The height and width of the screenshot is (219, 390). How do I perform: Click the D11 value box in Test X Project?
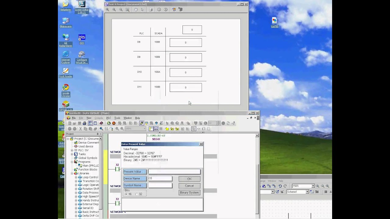point(186,87)
